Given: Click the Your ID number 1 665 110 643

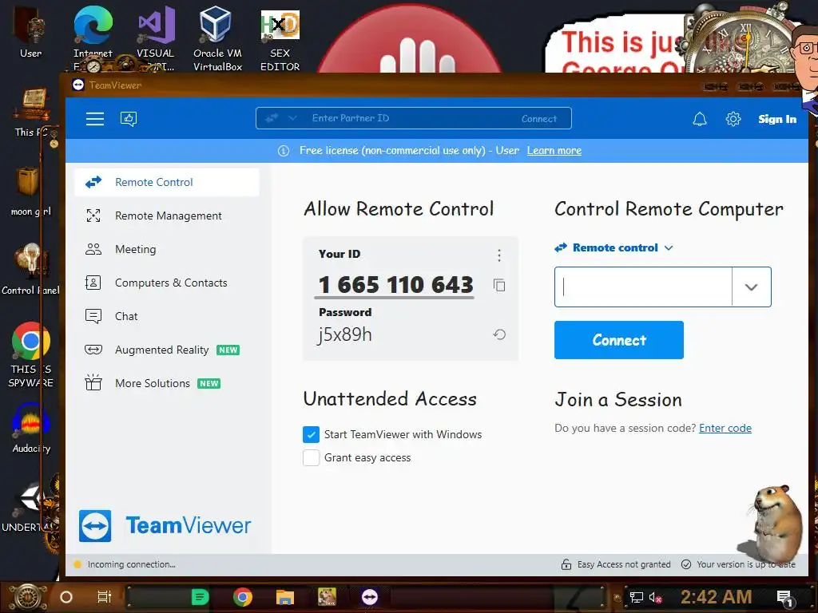Looking at the screenshot, I should tap(396, 285).
